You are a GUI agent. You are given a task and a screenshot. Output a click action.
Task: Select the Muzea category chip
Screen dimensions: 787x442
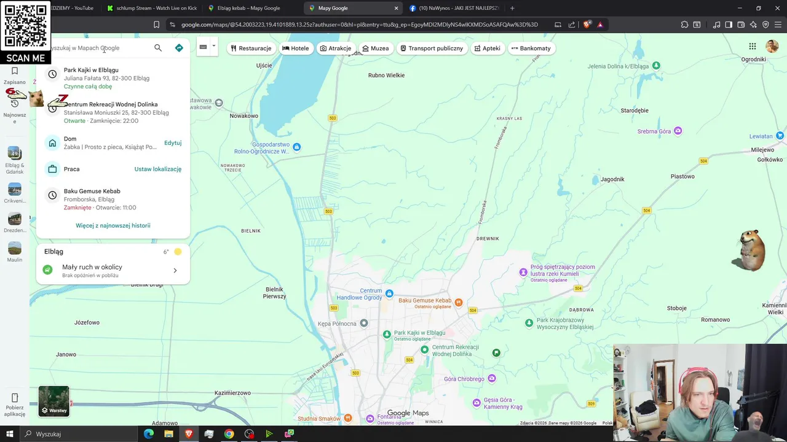click(x=376, y=48)
